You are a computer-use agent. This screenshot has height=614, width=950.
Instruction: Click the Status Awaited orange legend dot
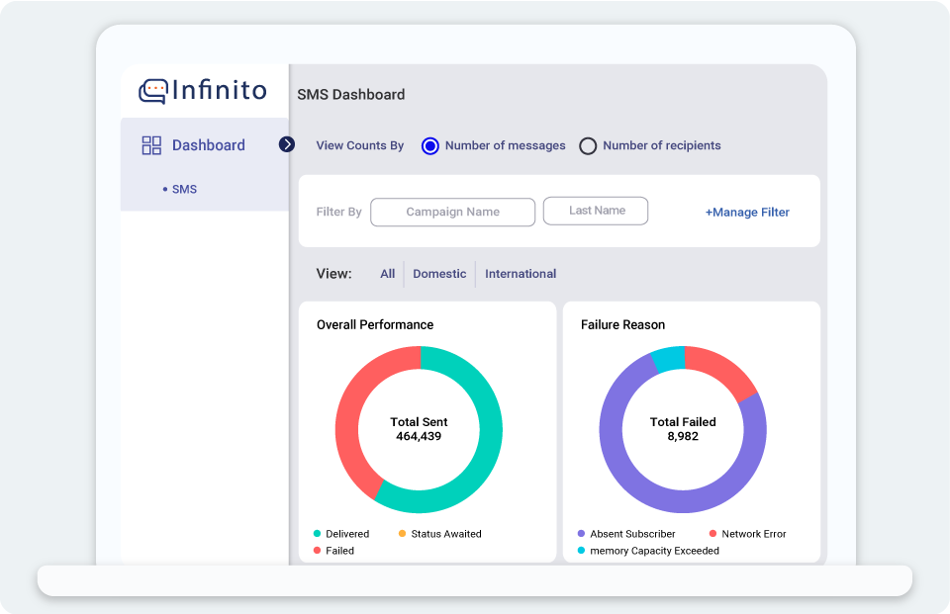[402, 533]
